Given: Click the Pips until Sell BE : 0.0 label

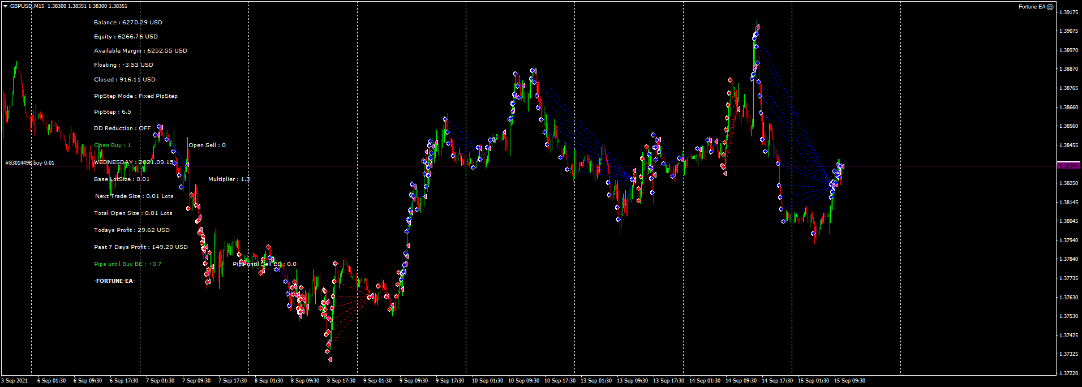Looking at the screenshot, I should (264, 264).
